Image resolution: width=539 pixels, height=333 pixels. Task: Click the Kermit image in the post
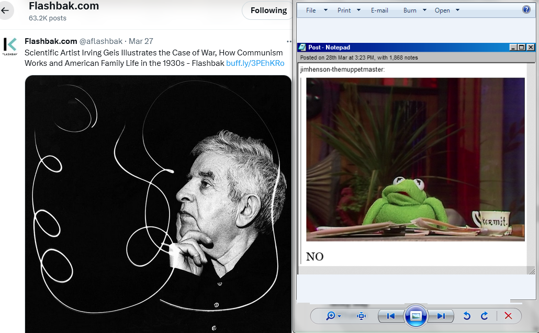pos(416,159)
